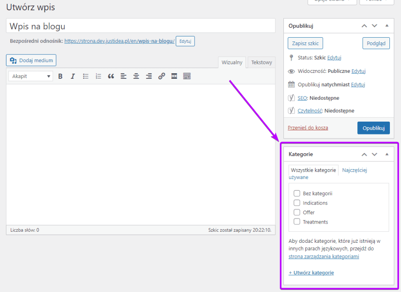Image resolution: width=401 pixels, height=292 pixels.
Task: Insert a blockquote
Action: point(111,76)
